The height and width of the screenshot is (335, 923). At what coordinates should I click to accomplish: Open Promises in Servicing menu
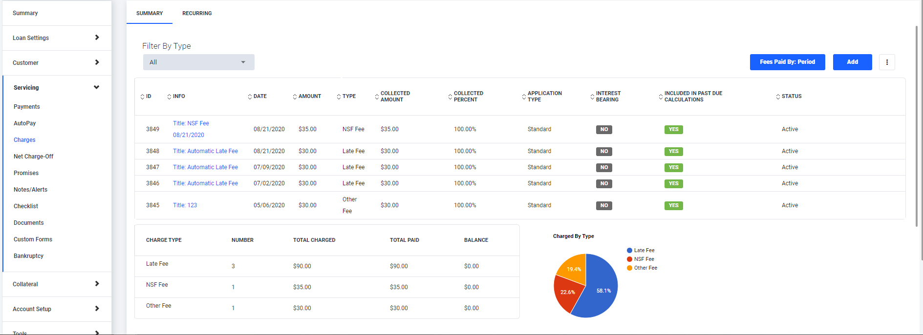click(26, 173)
